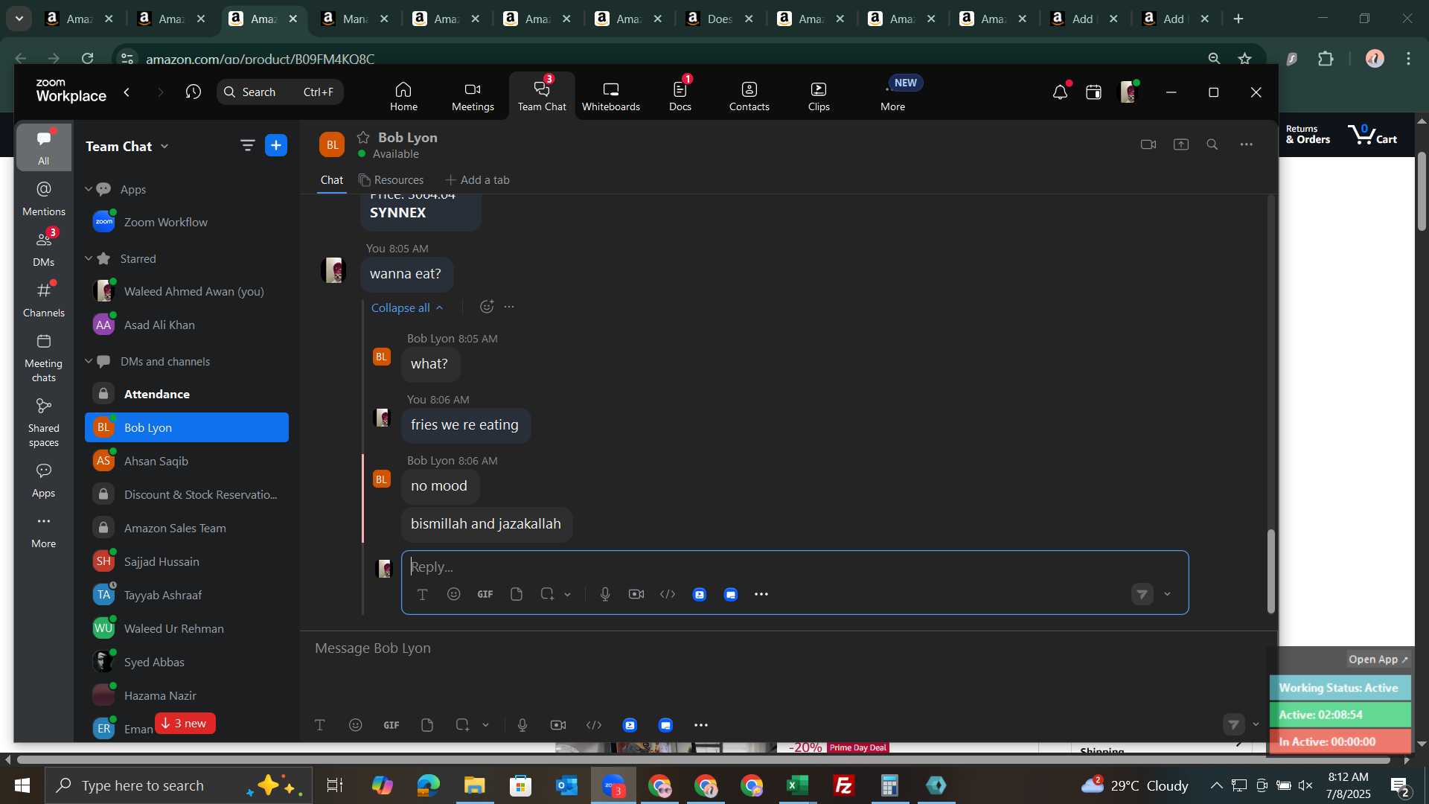Record audio in main message composer
The width and height of the screenshot is (1429, 804).
(522, 725)
